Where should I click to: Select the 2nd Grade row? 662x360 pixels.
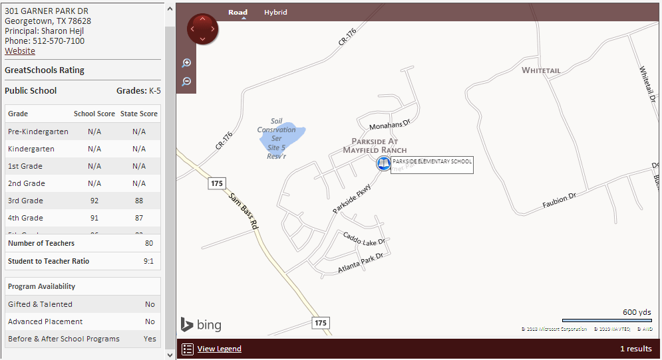tap(83, 183)
